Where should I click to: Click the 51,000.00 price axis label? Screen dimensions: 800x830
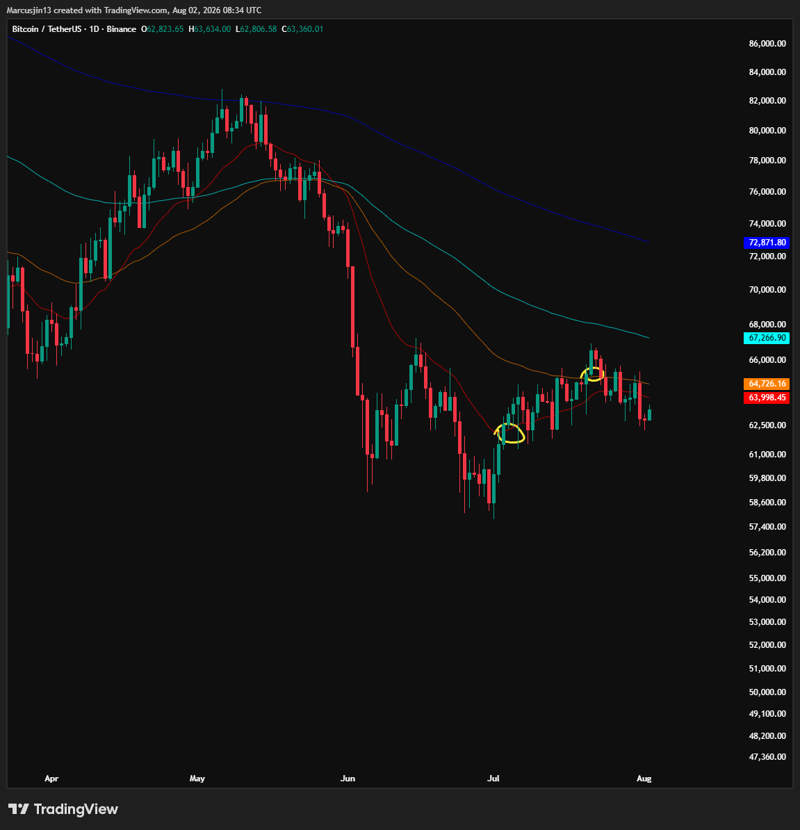point(767,669)
